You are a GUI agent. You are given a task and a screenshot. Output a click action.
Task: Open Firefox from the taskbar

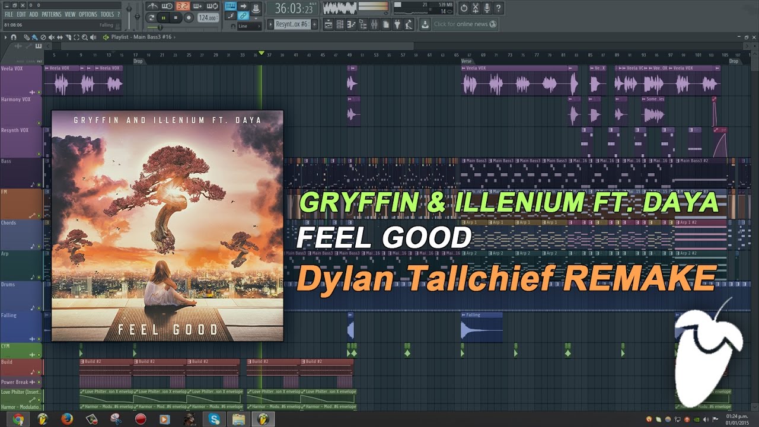(x=67, y=419)
